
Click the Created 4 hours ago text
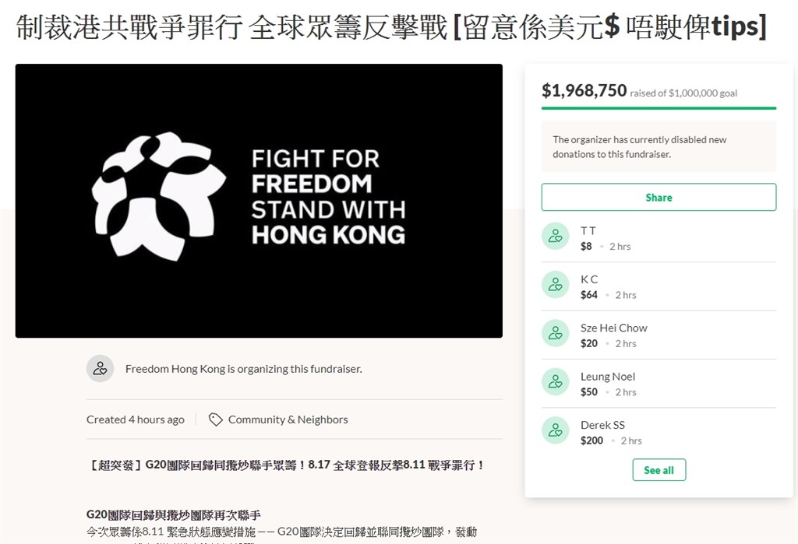tap(136, 419)
